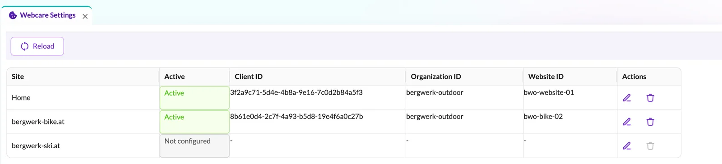Click the cookie icon on Webcare Settings tab
Image resolution: width=722 pixels, height=164 pixels.
coord(13,15)
